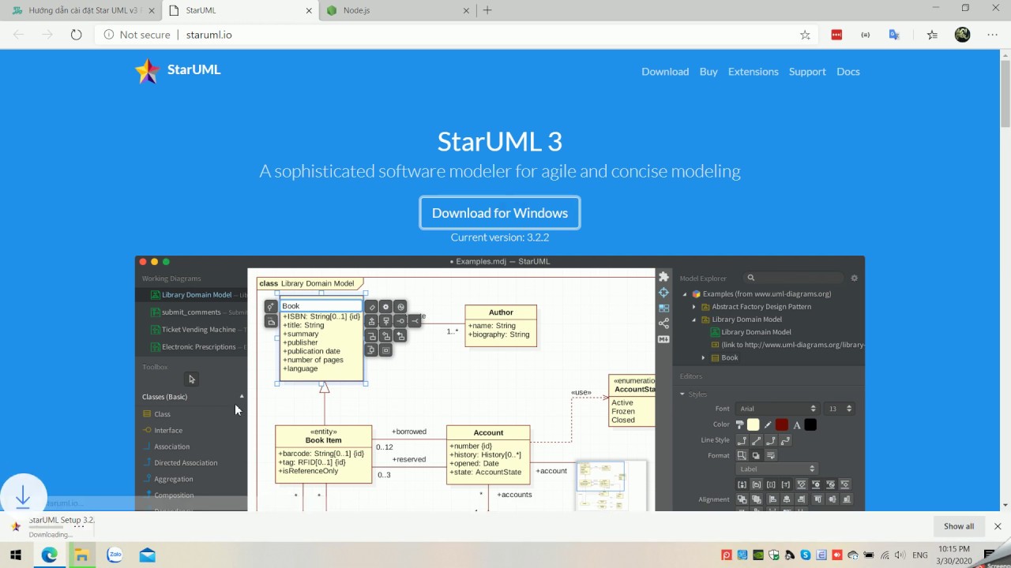Image resolution: width=1011 pixels, height=568 pixels.
Task: Open Extensions in site navigation
Action: (x=753, y=72)
